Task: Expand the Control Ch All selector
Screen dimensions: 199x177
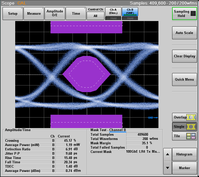Action: [95, 16]
